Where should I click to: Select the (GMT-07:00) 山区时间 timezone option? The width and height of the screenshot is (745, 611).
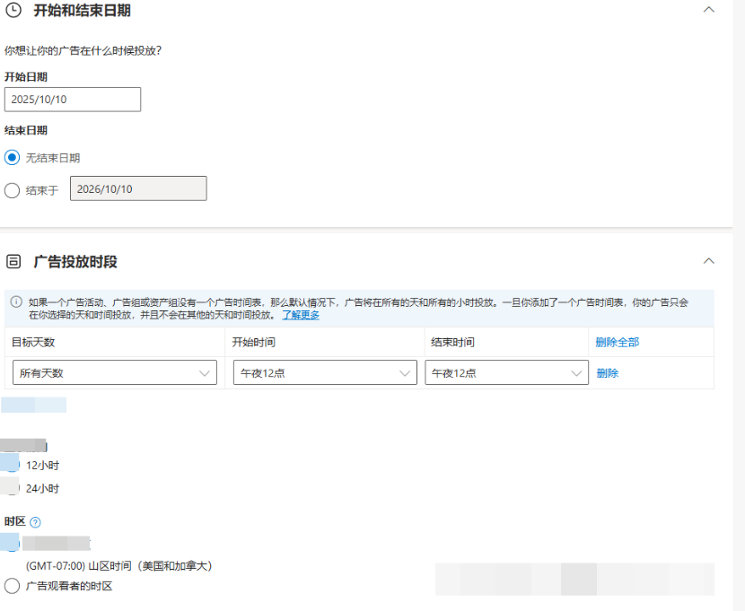point(11,544)
